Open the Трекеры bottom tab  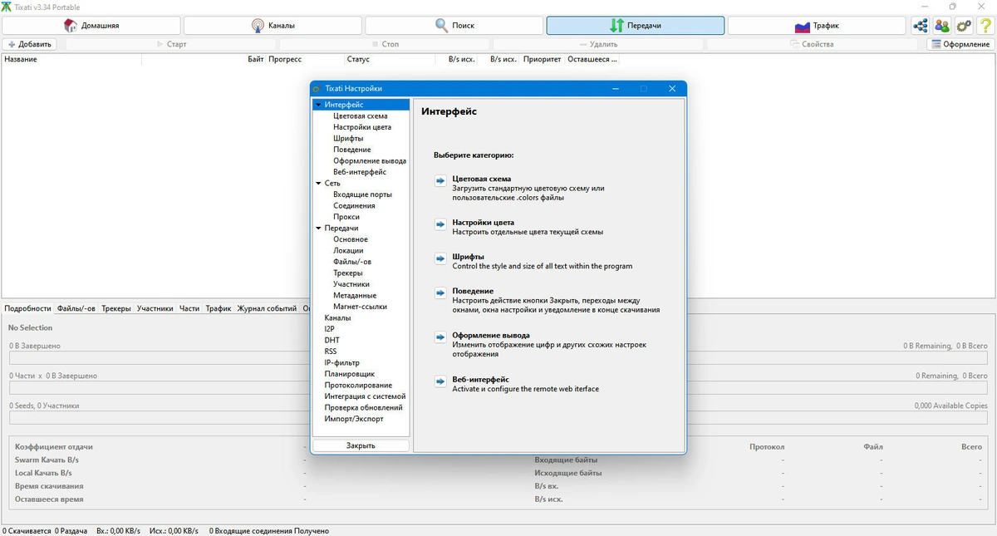click(x=116, y=308)
